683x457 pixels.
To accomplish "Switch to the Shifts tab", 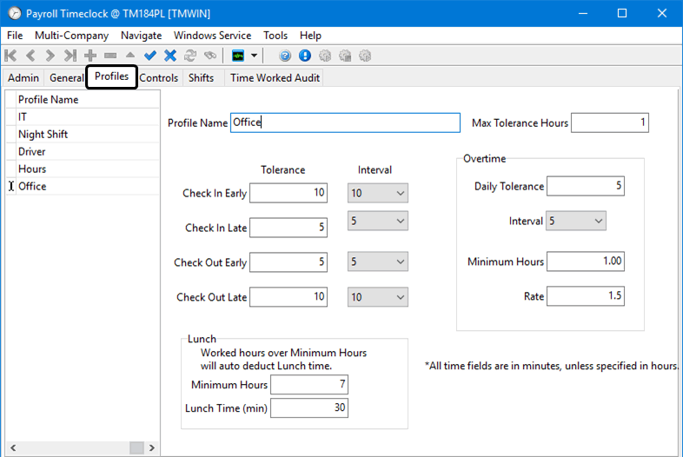I will [201, 77].
